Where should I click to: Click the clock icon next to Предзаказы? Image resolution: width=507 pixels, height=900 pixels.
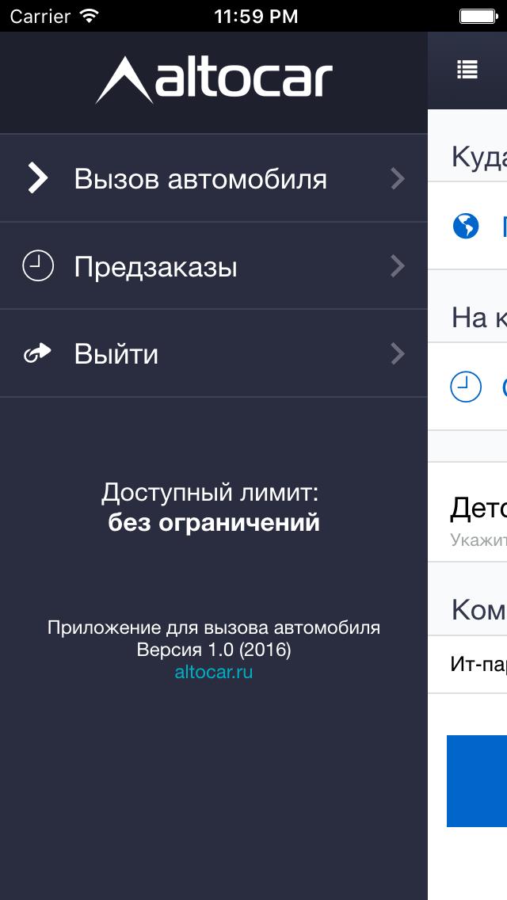coord(37,266)
